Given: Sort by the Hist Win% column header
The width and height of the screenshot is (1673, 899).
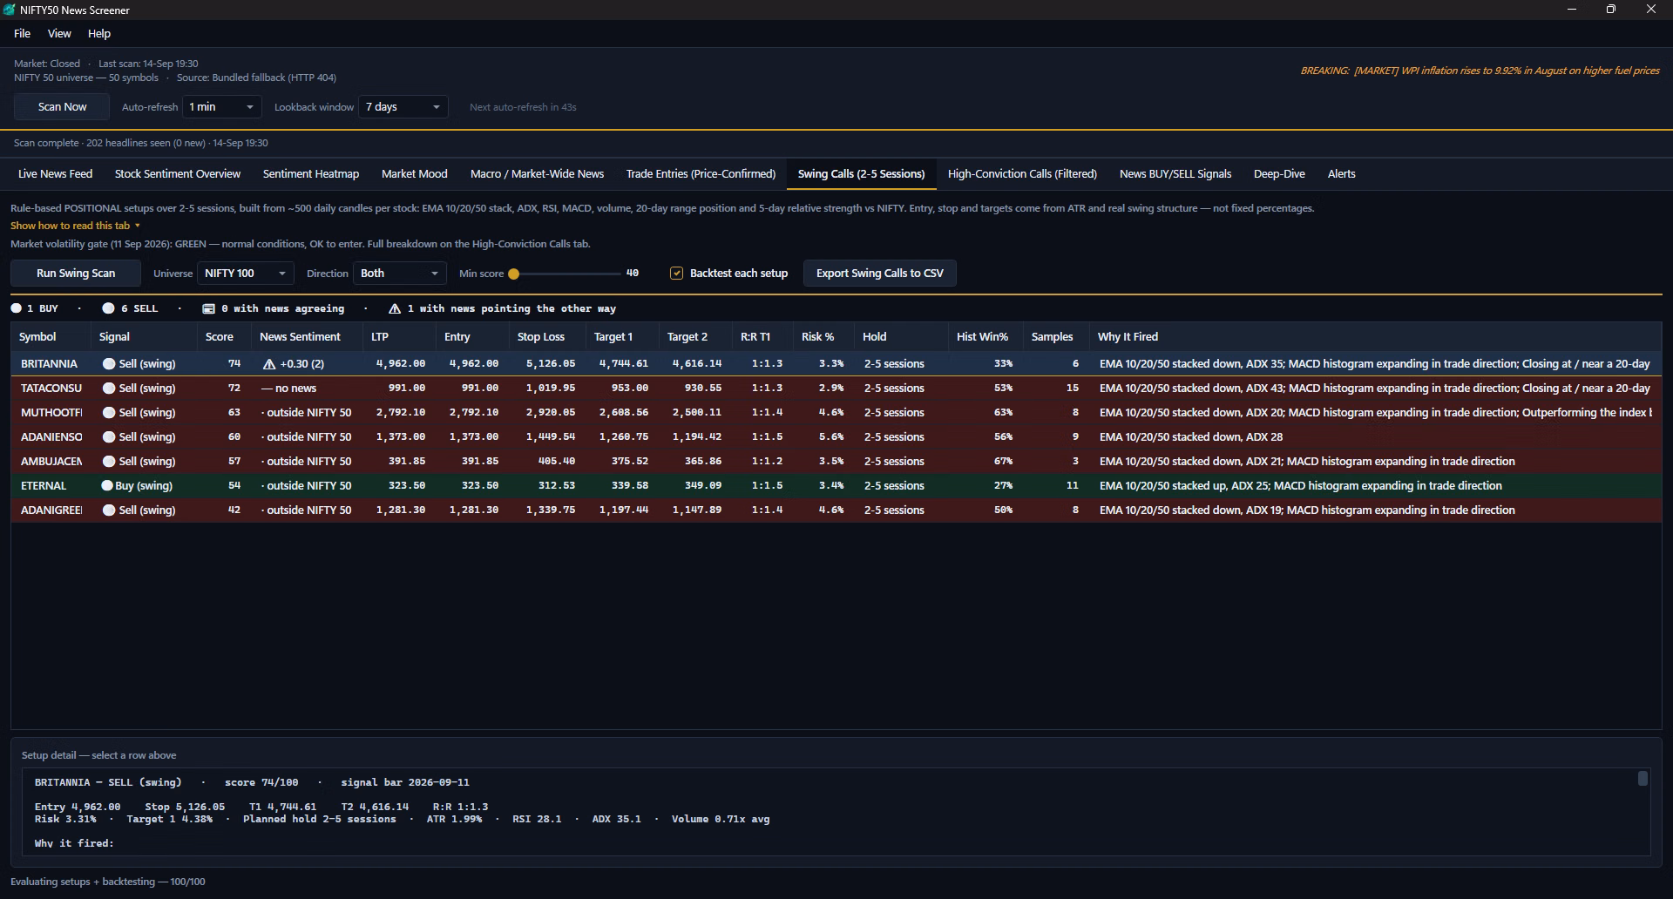Looking at the screenshot, I should coord(986,337).
